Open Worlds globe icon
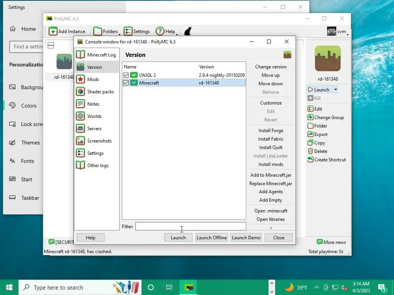394x295 pixels. pos(80,116)
